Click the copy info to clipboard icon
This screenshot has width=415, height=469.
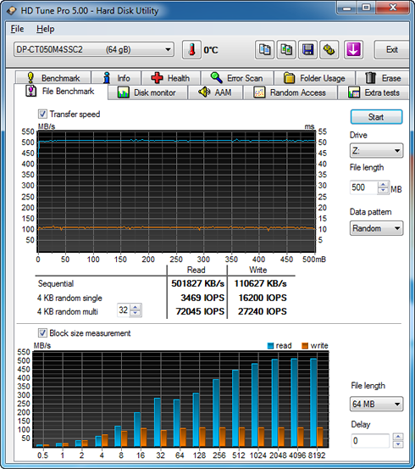[265, 50]
